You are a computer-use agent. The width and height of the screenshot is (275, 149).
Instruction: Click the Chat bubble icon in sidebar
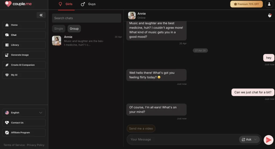(7, 35)
